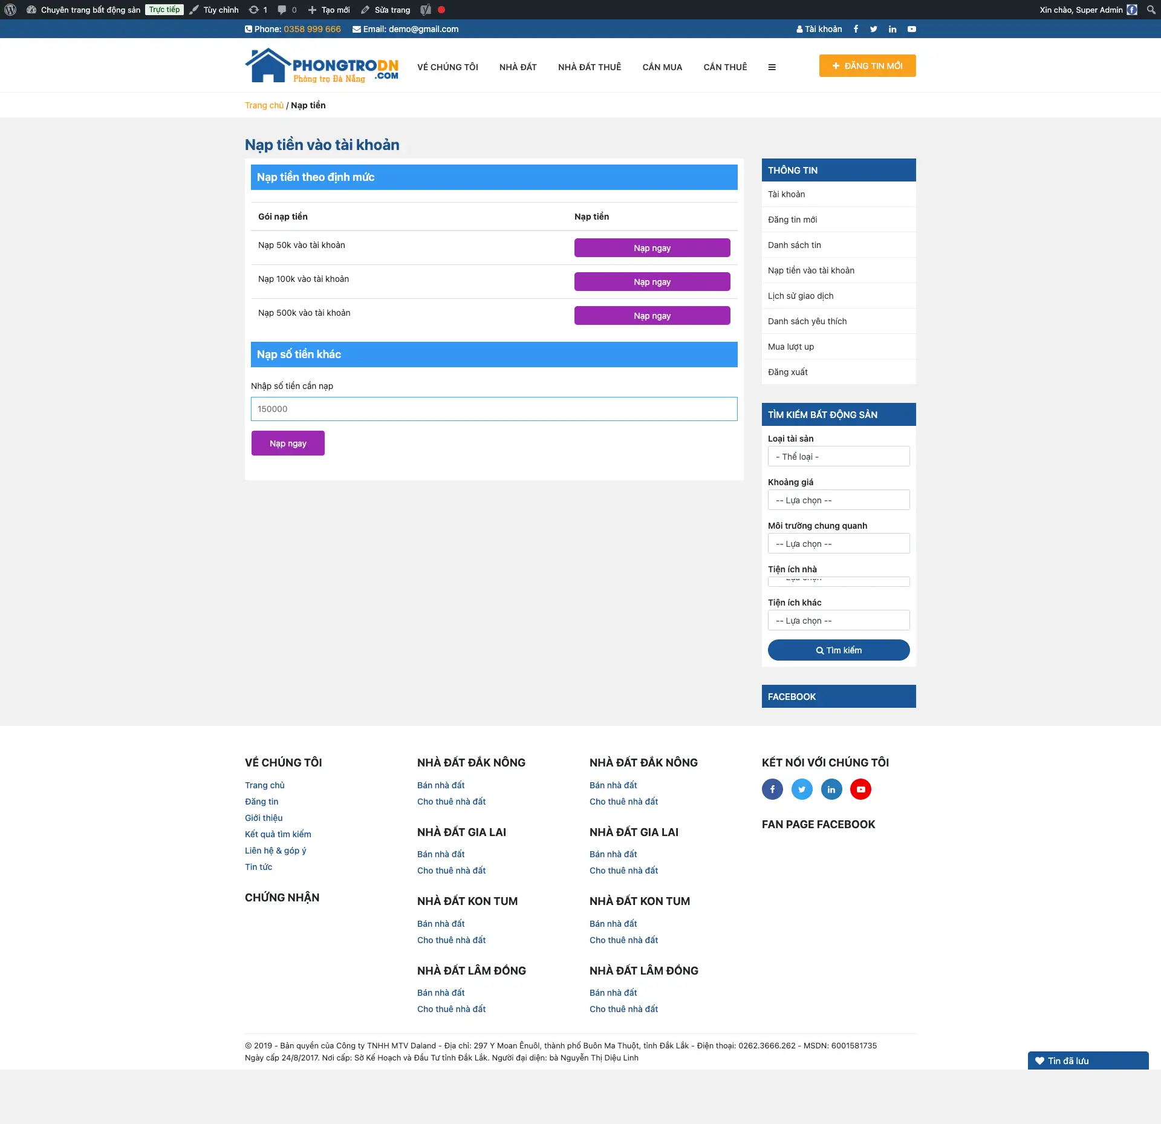Click the WordPress logo in admin bar

[x=10, y=10]
